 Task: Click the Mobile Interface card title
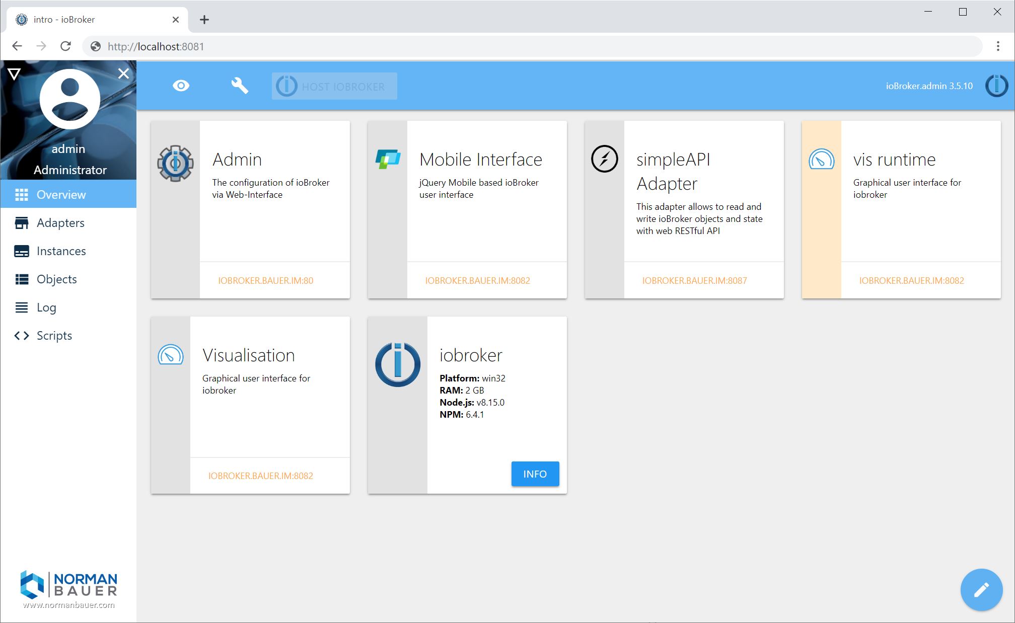coord(481,160)
